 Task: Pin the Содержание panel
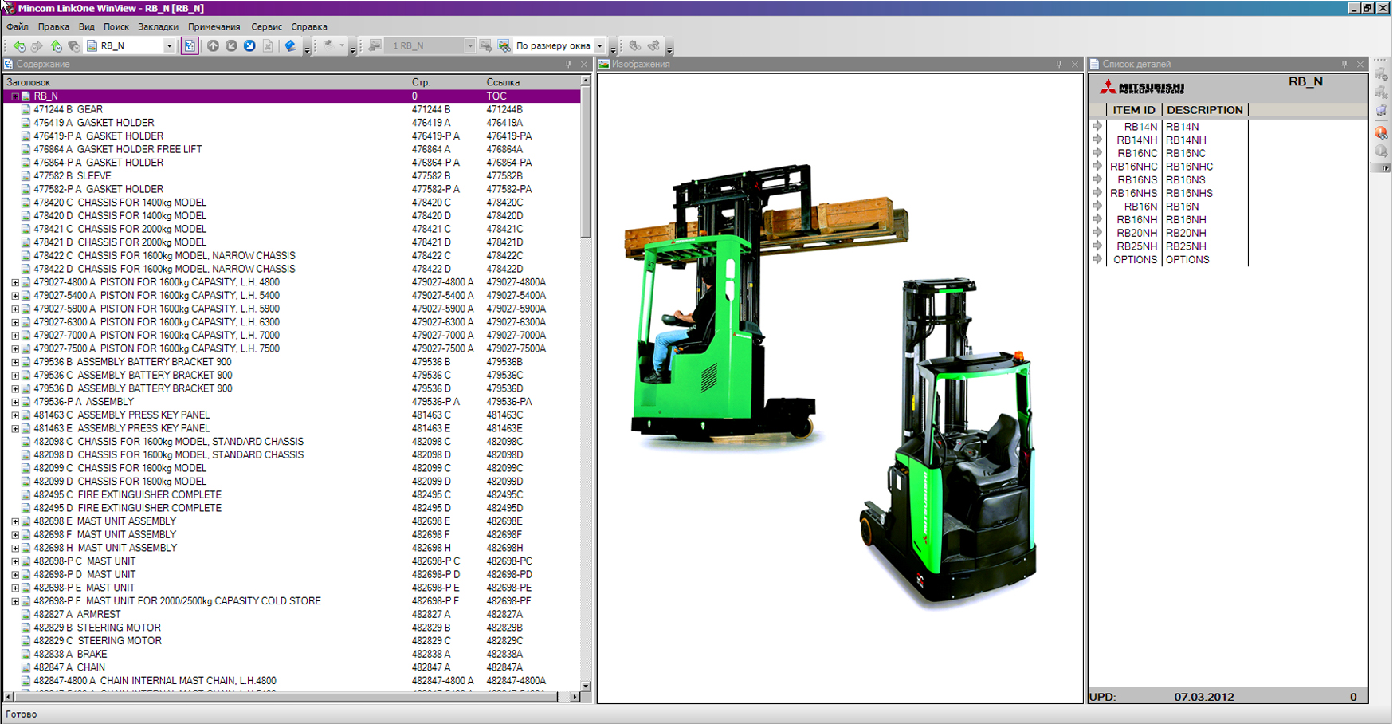tap(568, 65)
